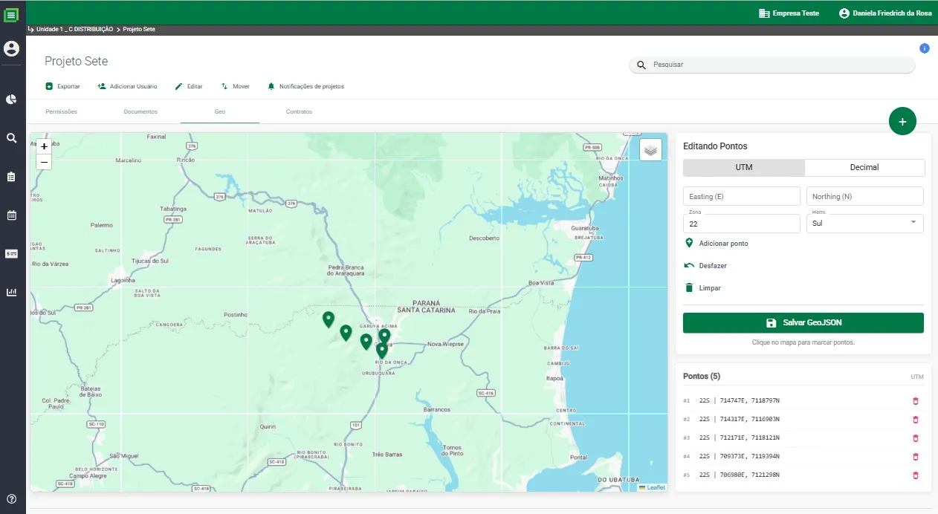Click the westernmost green map marker
The width and height of the screenshot is (938, 514).
pyautogui.click(x=329, y=319)
